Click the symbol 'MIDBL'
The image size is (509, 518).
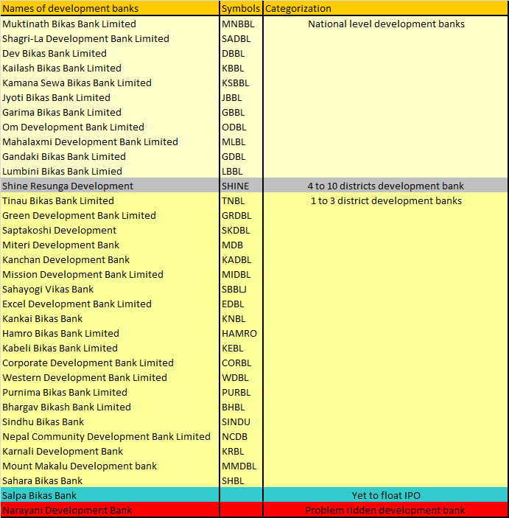pos(241,275)
